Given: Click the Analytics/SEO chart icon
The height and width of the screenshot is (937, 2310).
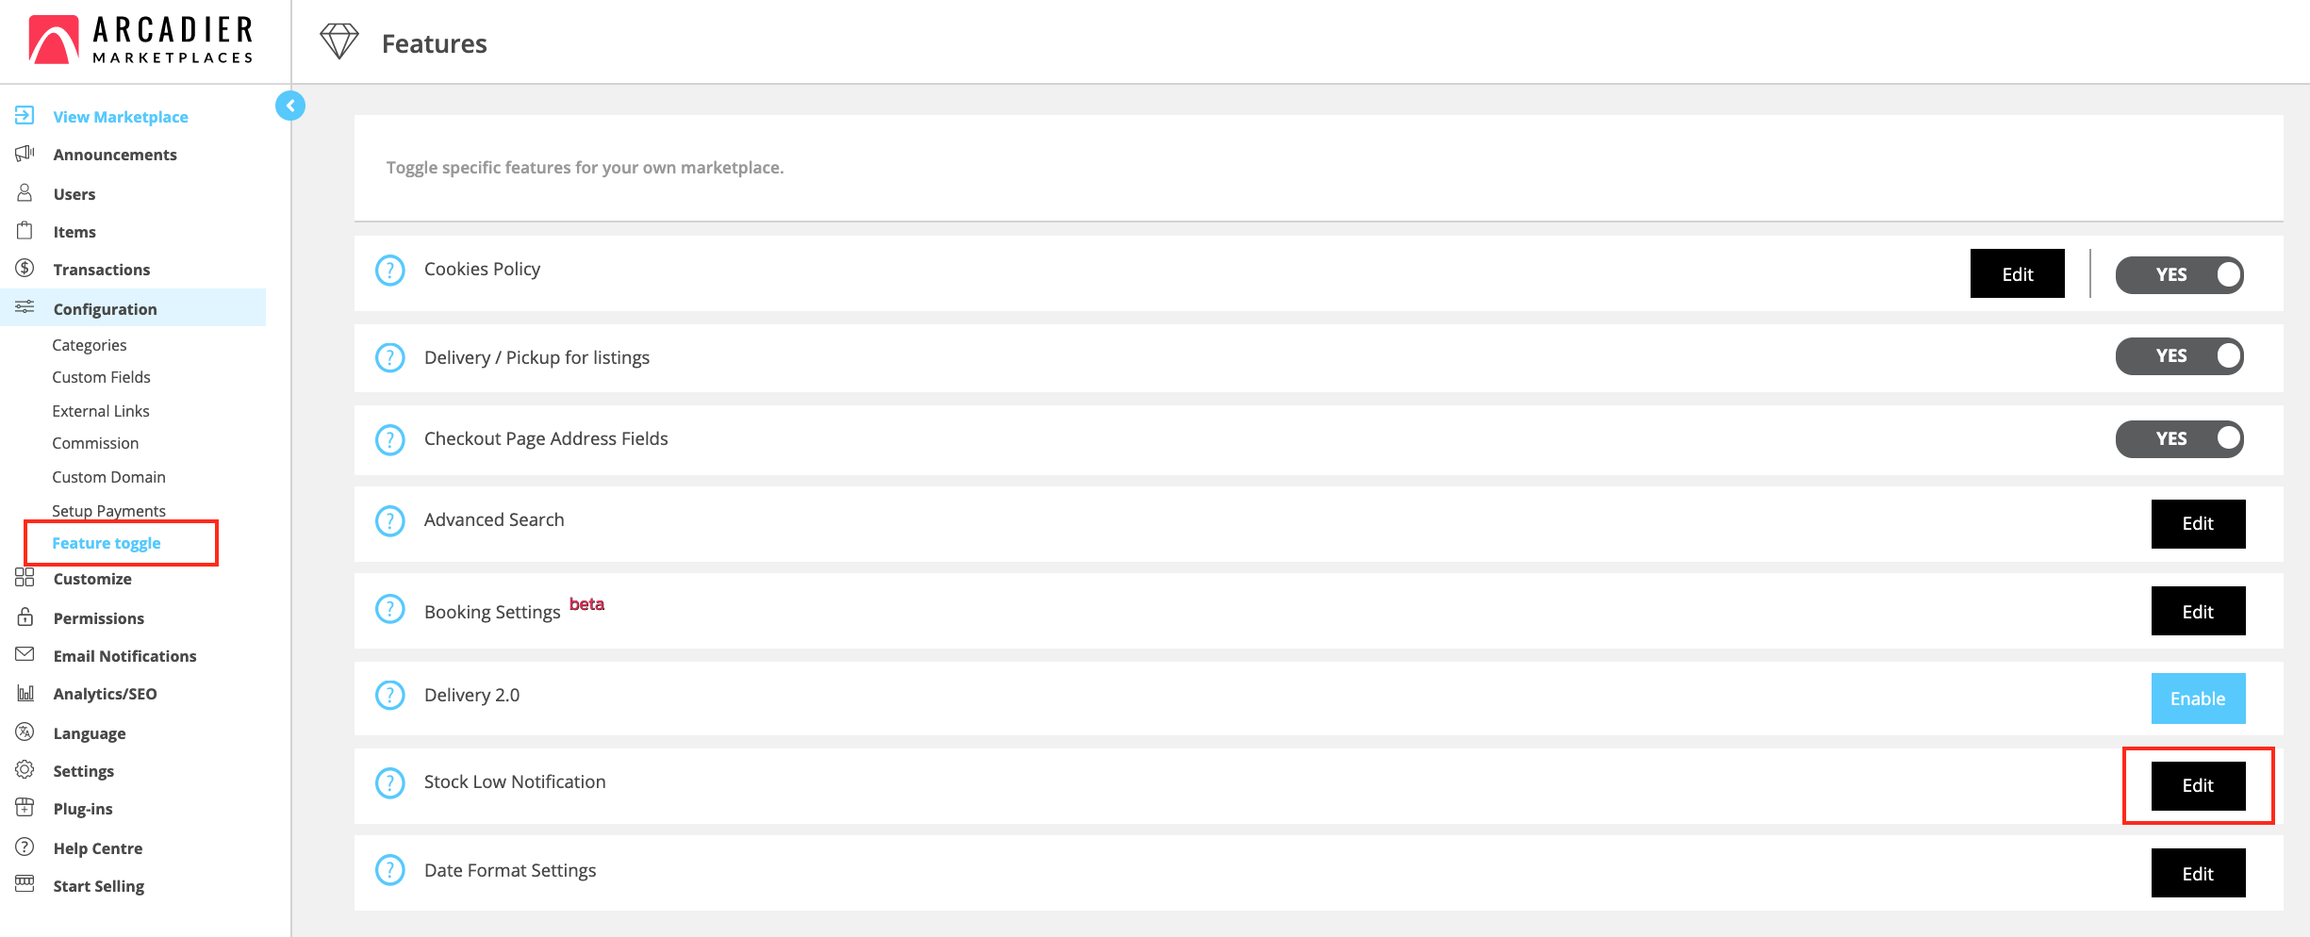Looking at the screenshot, I should (25, 693).
